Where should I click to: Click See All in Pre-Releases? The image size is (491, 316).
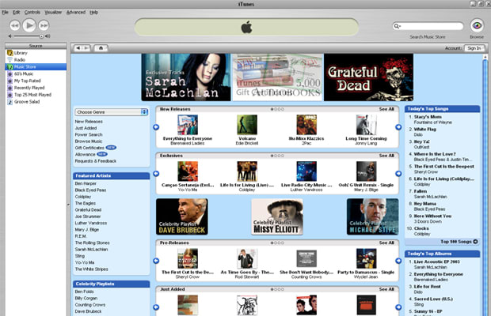[386, 243]
